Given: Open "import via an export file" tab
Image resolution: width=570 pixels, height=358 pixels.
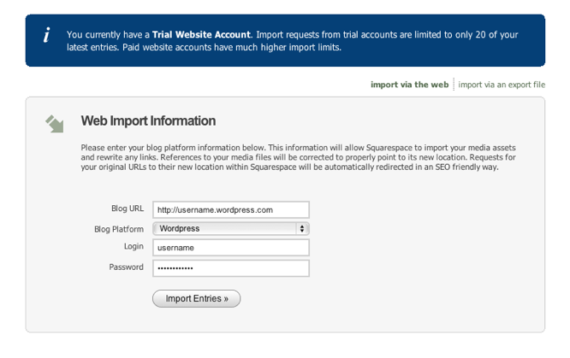Looking at the screenshot, I should click(x=502, y=85).
